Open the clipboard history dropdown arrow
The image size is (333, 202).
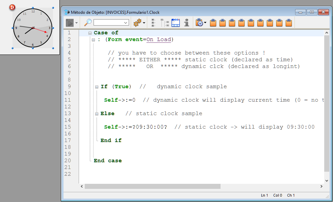(205, 23)
